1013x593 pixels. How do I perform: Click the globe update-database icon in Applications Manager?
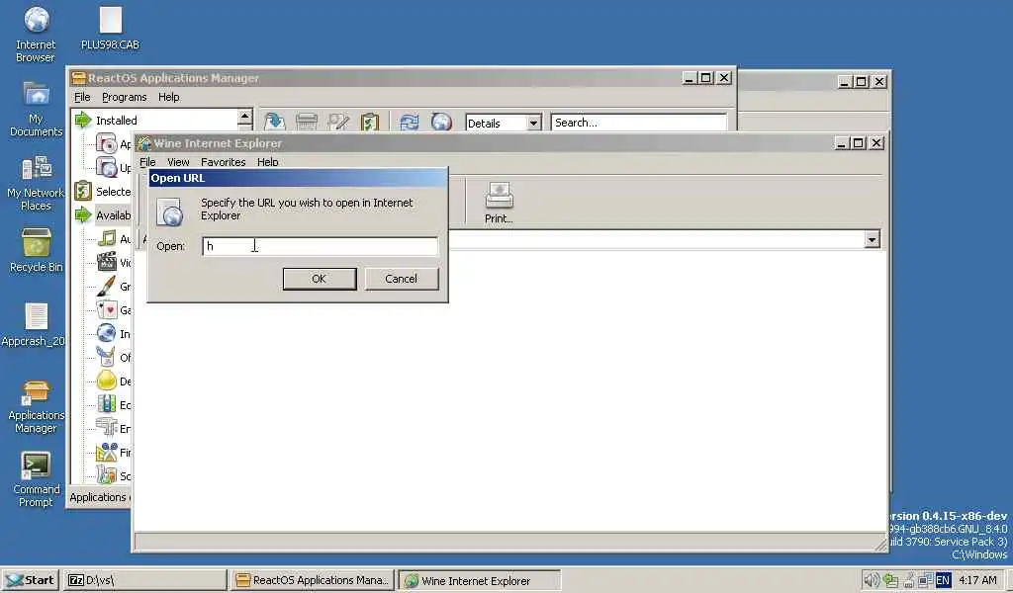pos(441,122)
